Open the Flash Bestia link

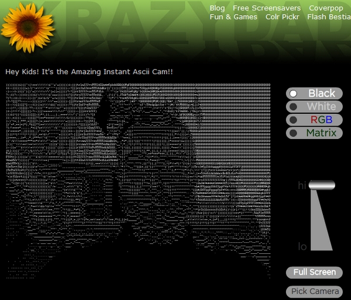click(x=329, y=17)
